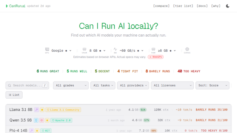Screen dimensions: 237x133
Task: Filter by 40 Too Heavy
Action: tap(189, 71)
